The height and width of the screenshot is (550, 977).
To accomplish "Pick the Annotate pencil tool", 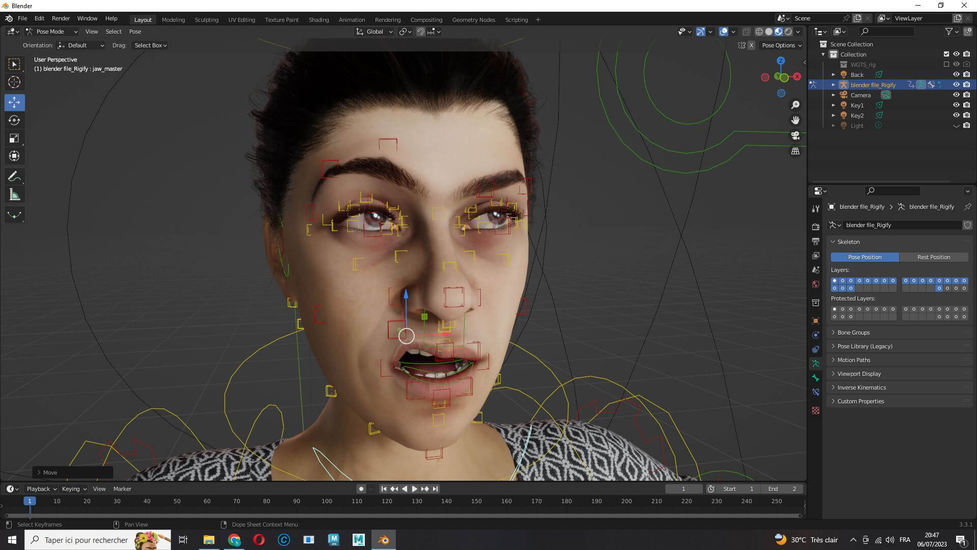I will point(14,177).
